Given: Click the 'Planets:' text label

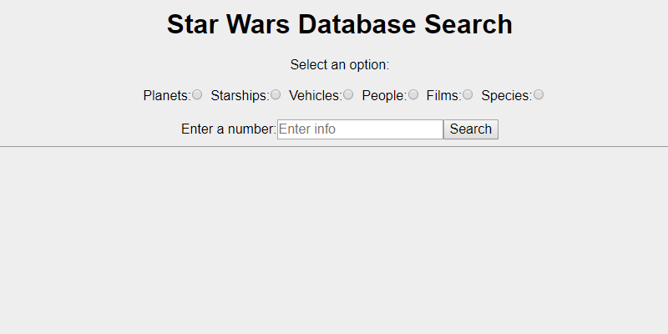Looking at the screenshot, I should tap(167, 96).
